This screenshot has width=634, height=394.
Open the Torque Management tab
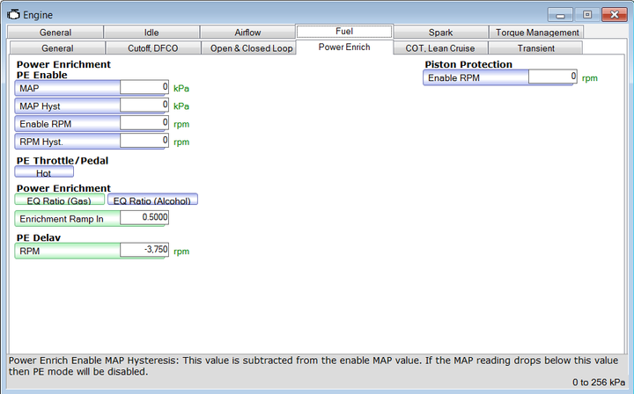(537, 33)
